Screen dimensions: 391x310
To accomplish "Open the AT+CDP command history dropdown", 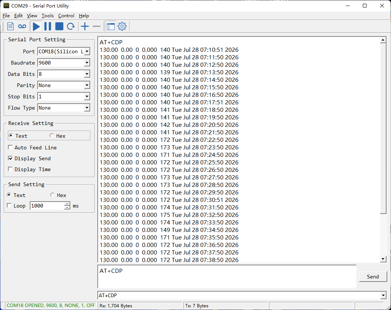I will click(x=383, y=295).
